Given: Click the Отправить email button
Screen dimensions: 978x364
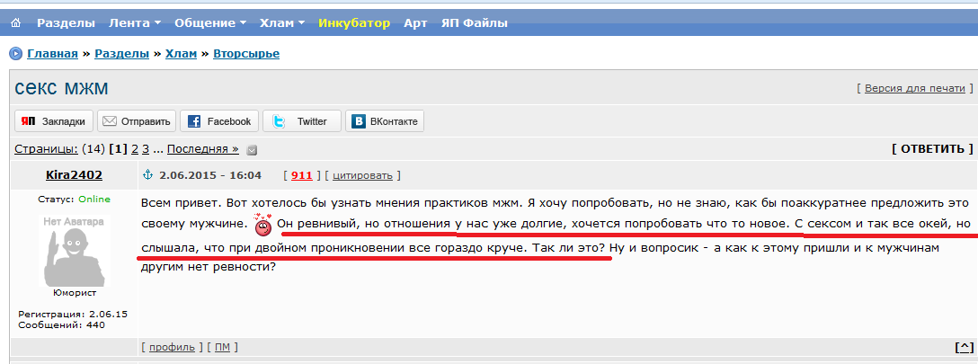Looking at the screenshot, I should tap(137, 121).
